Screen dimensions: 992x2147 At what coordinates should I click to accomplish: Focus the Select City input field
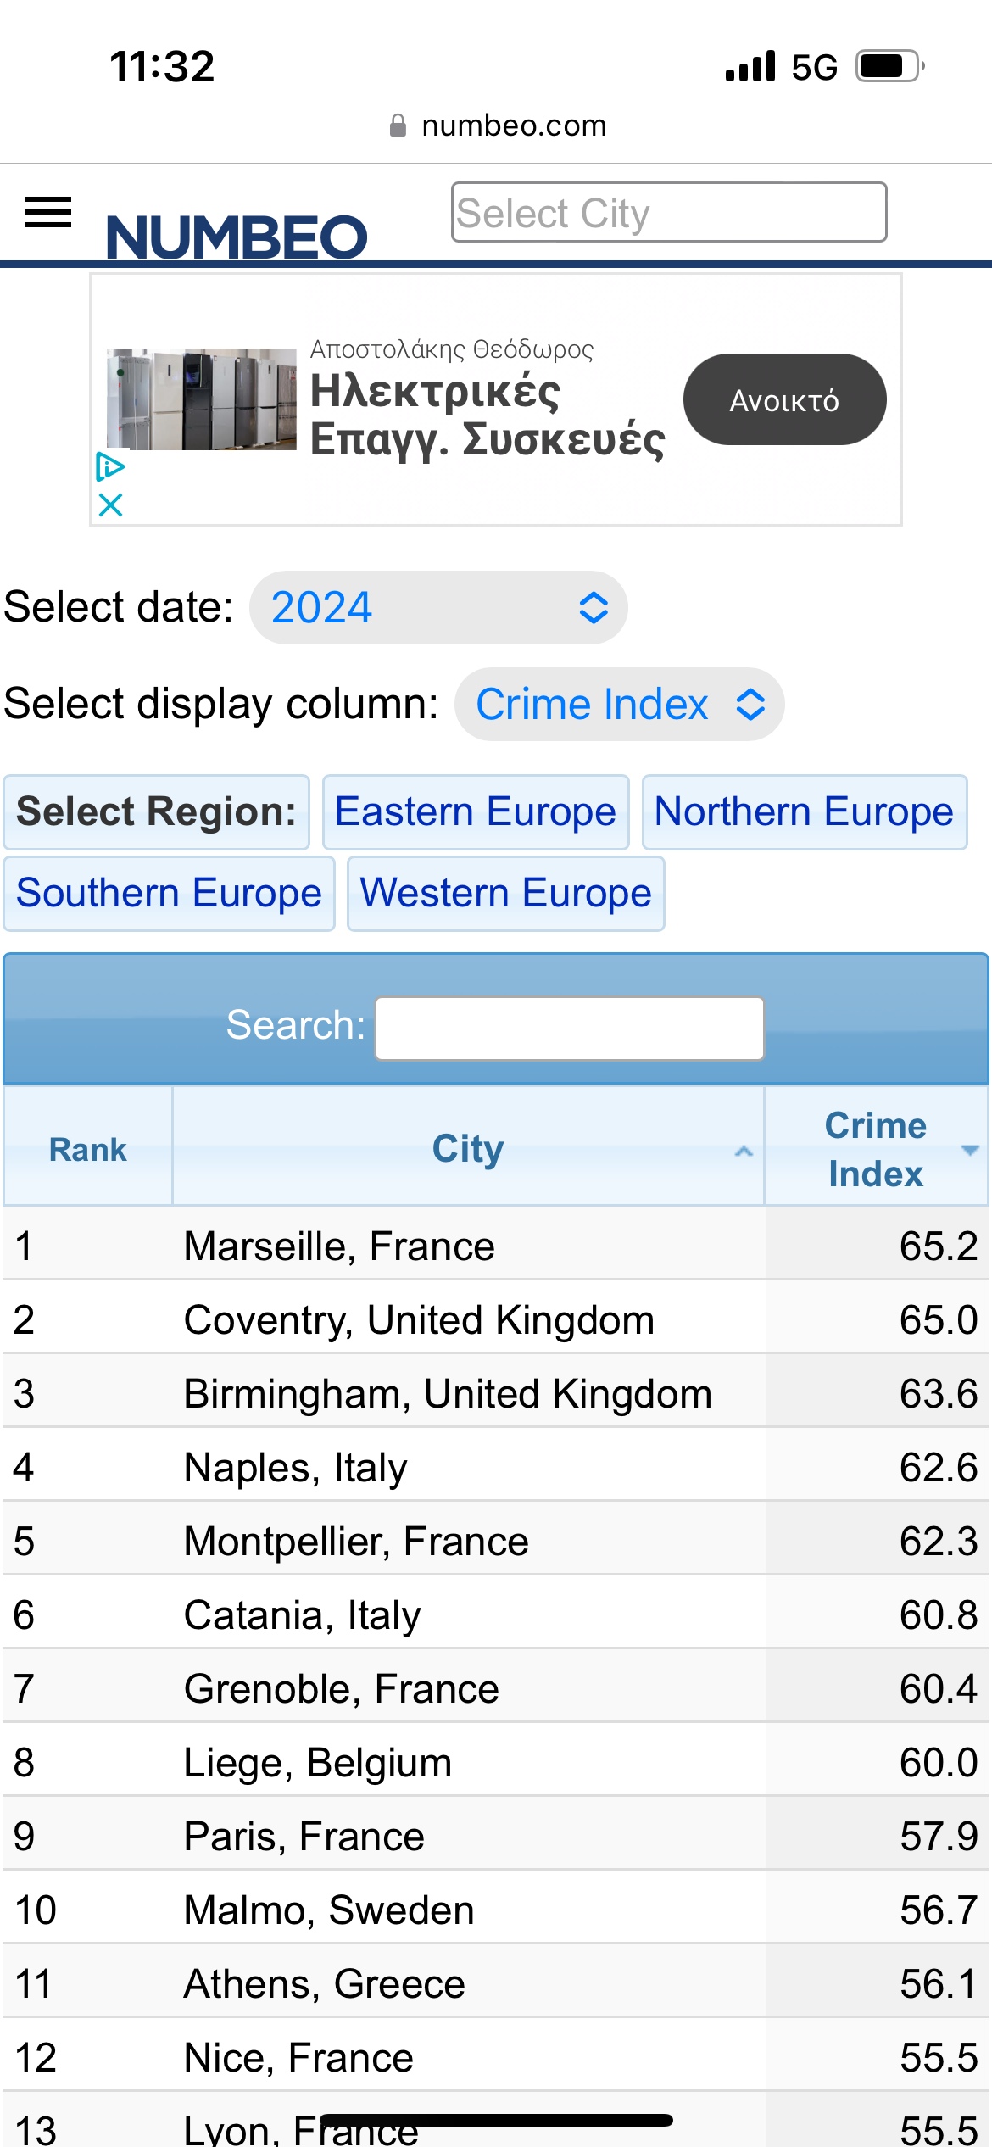coord(669,212)
